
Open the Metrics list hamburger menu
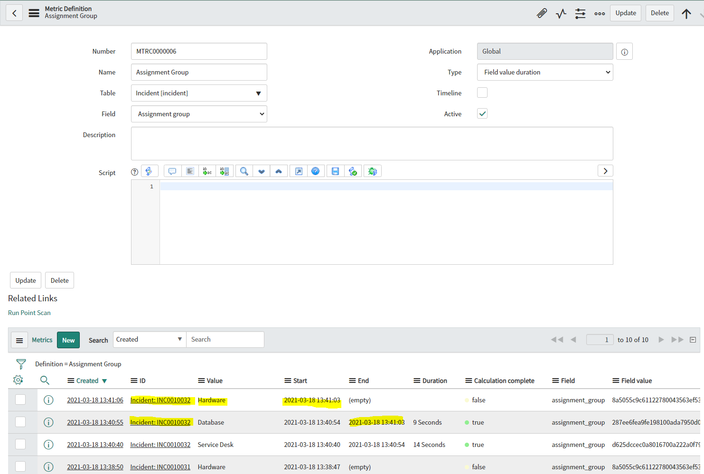(19, 340)
